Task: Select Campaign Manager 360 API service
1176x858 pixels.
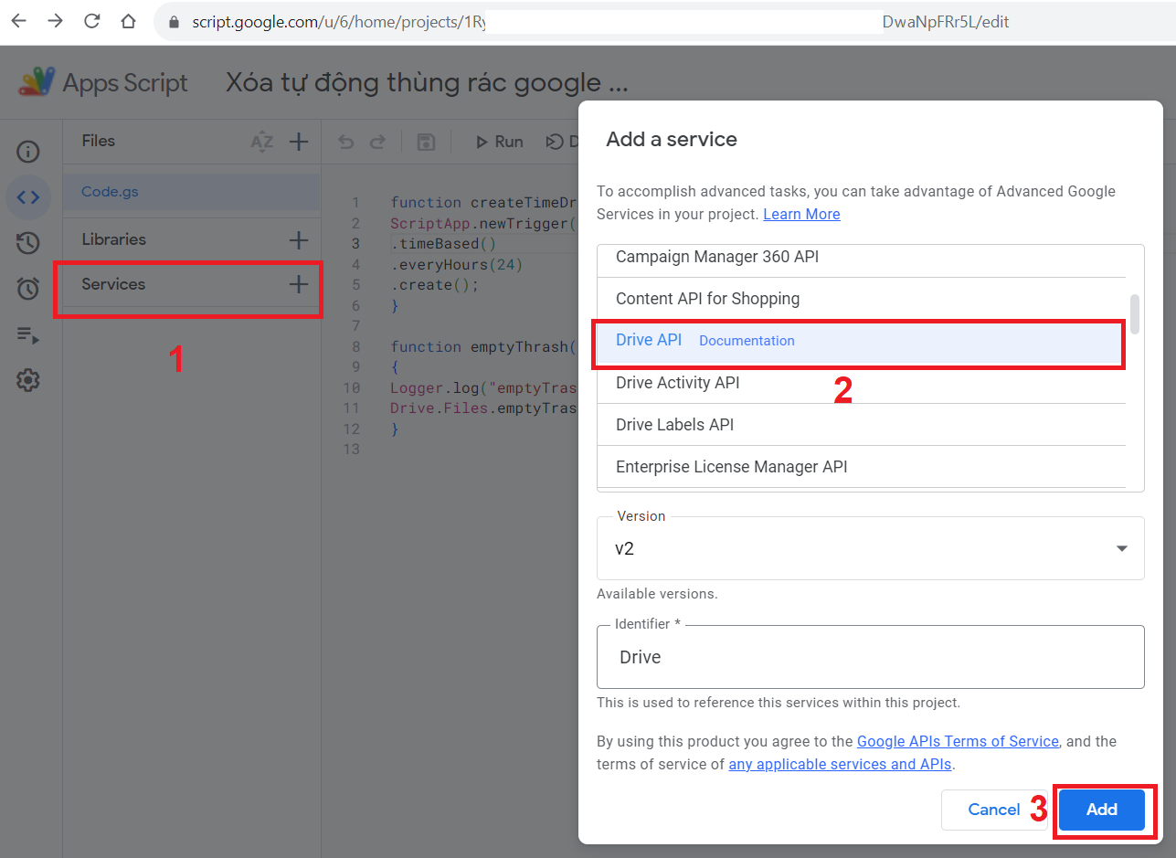Action: click(861, 258)
